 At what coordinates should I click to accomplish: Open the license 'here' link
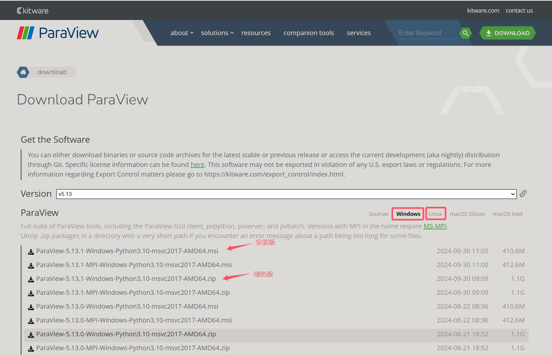[197, 165]
